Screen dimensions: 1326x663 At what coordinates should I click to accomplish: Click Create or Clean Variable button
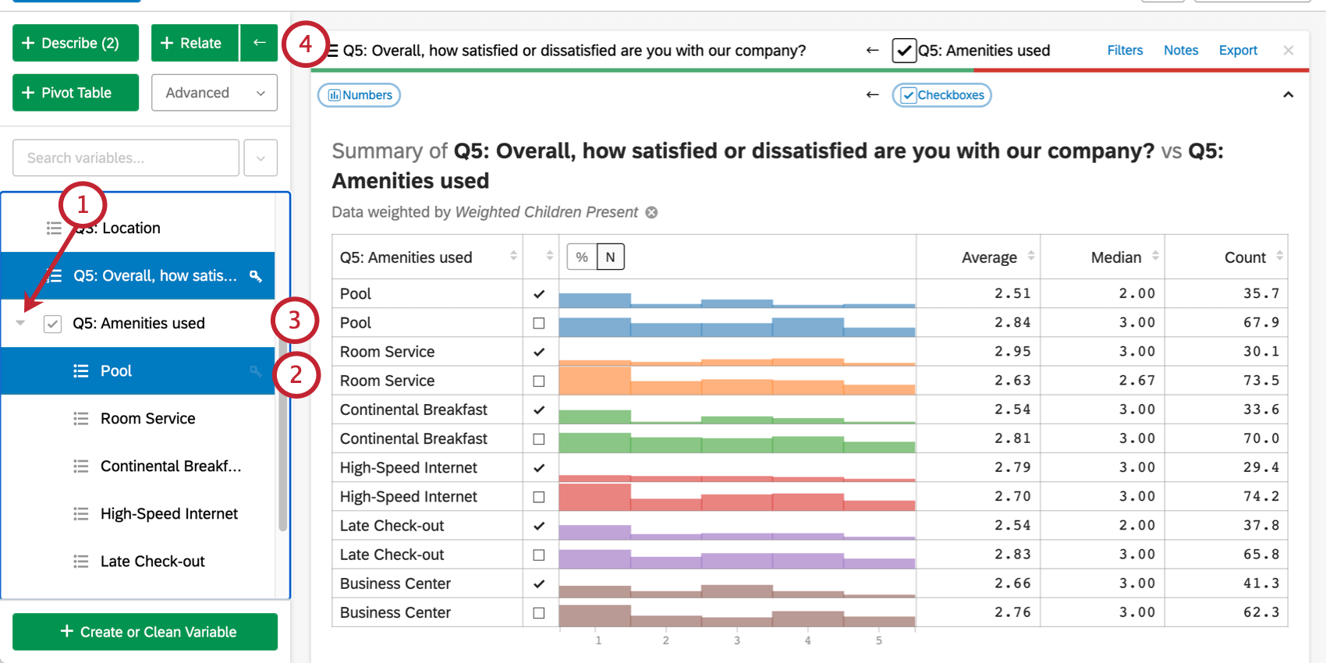point(145,632)
